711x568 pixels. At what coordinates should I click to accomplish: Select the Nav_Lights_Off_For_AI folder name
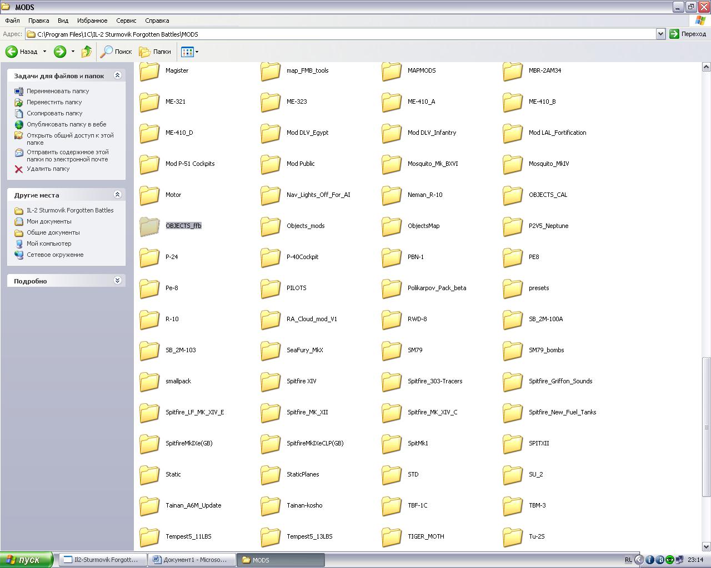[318, 195]
